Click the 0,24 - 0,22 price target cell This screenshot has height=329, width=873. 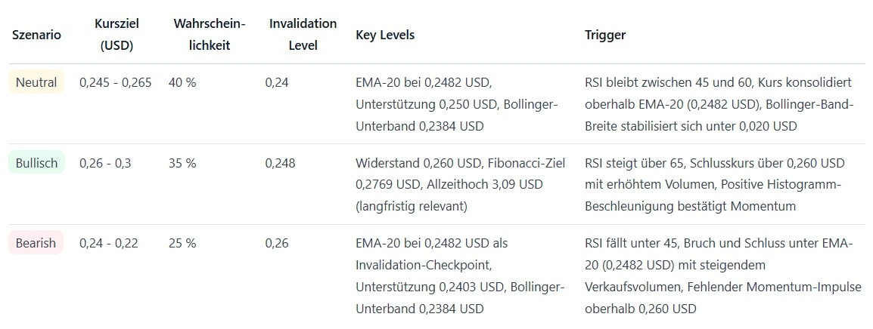click(x=108, y=244)
